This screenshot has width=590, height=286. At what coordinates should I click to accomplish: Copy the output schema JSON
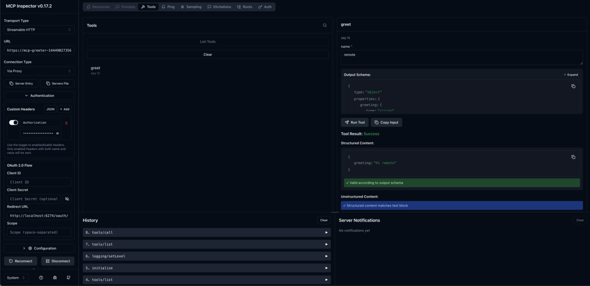[x=573, y=86]
